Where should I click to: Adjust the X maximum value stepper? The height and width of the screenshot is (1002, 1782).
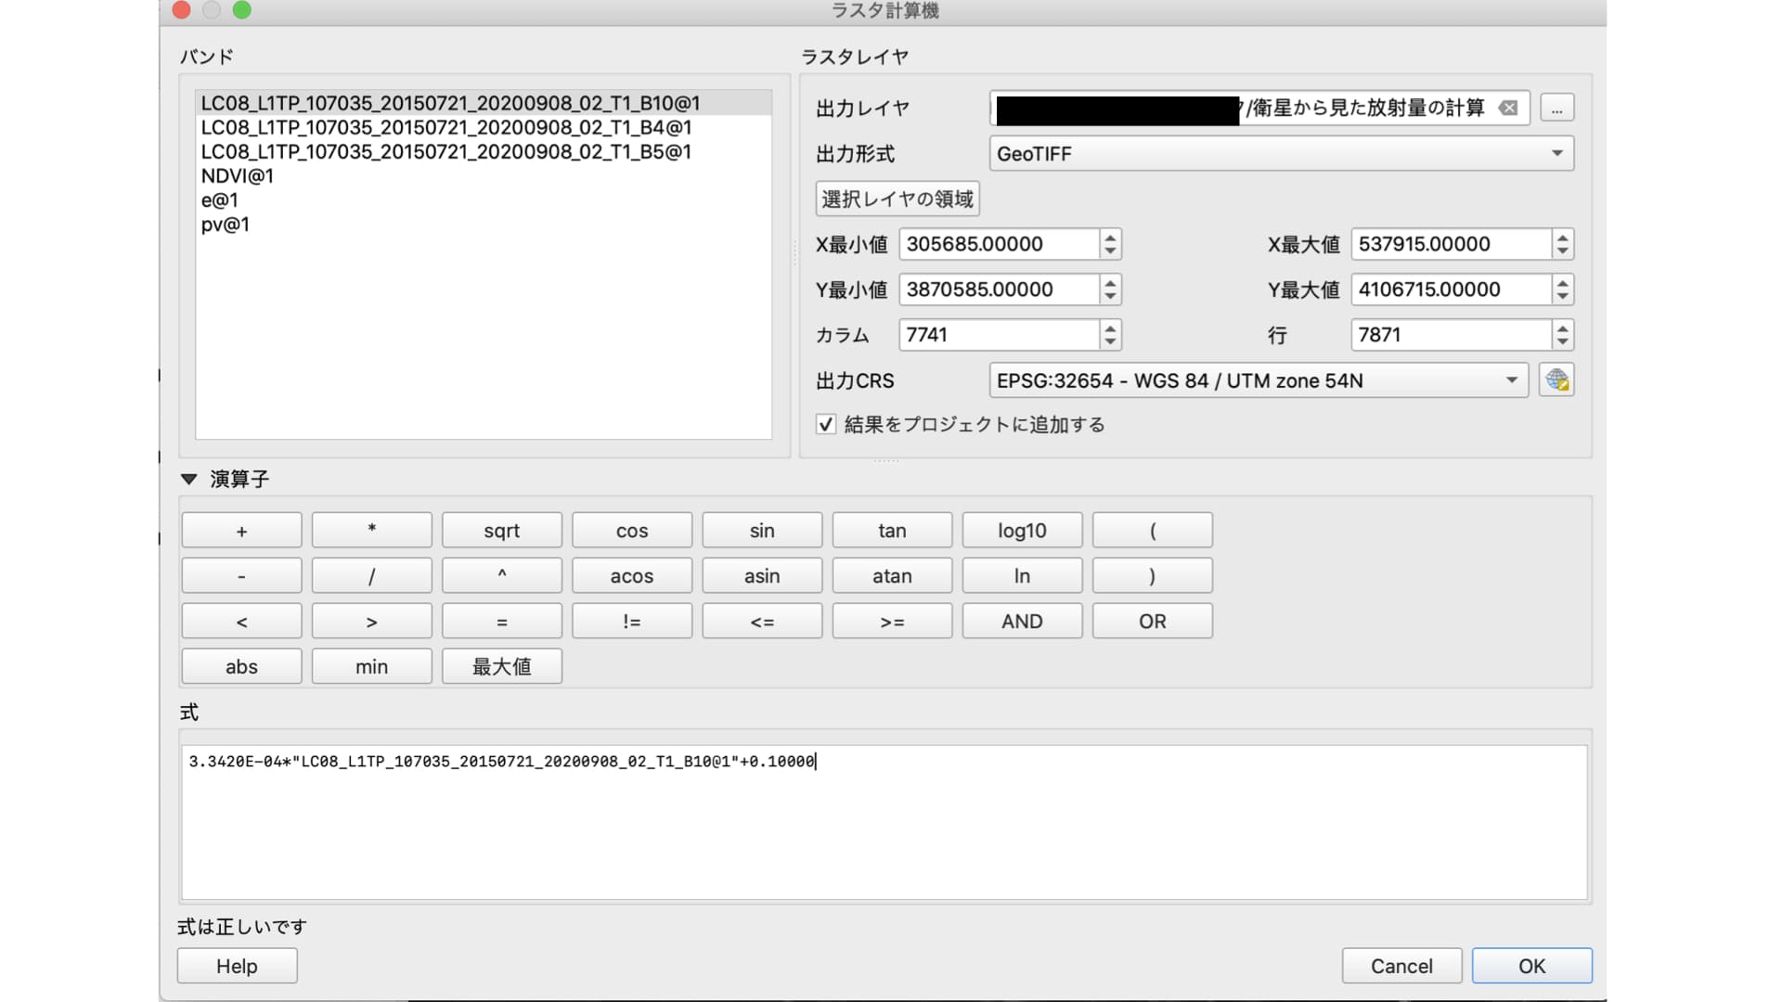[x=1563, y=244]
